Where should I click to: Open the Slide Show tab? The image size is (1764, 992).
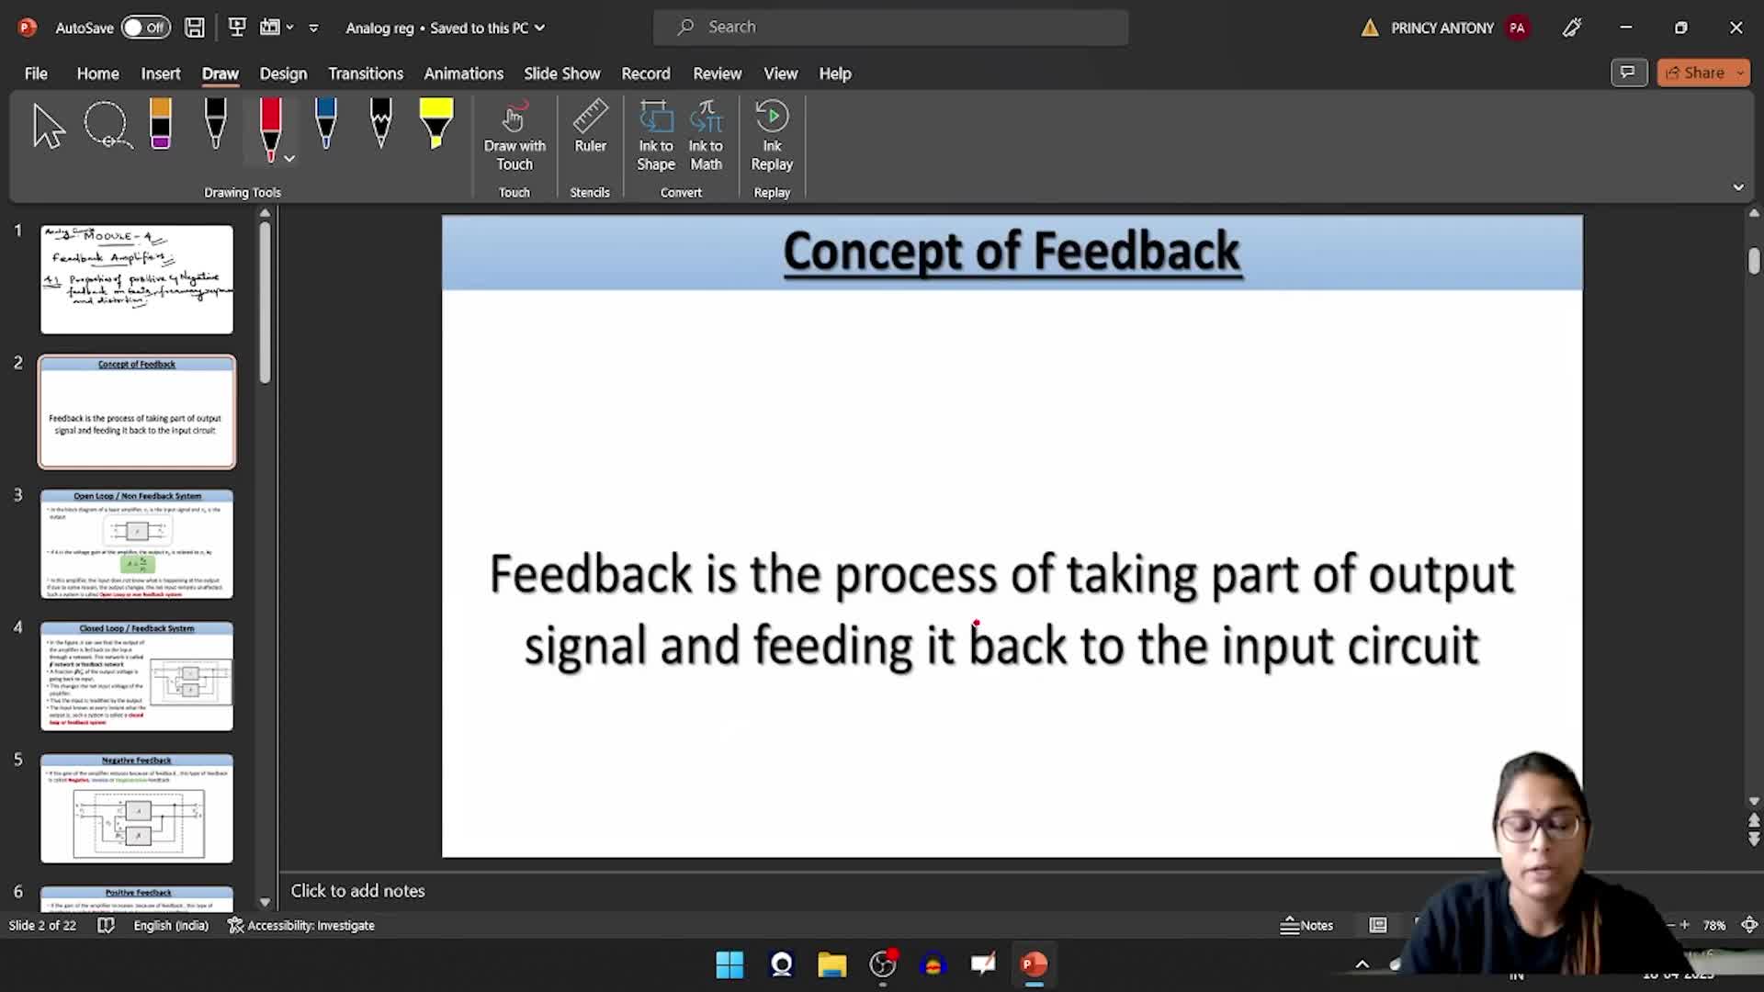point(561,73)
